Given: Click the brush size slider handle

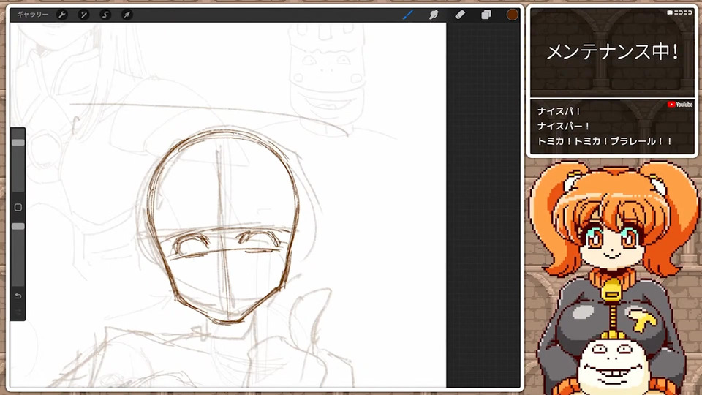Looking at the screenshot, I should (x=18, y=143).
